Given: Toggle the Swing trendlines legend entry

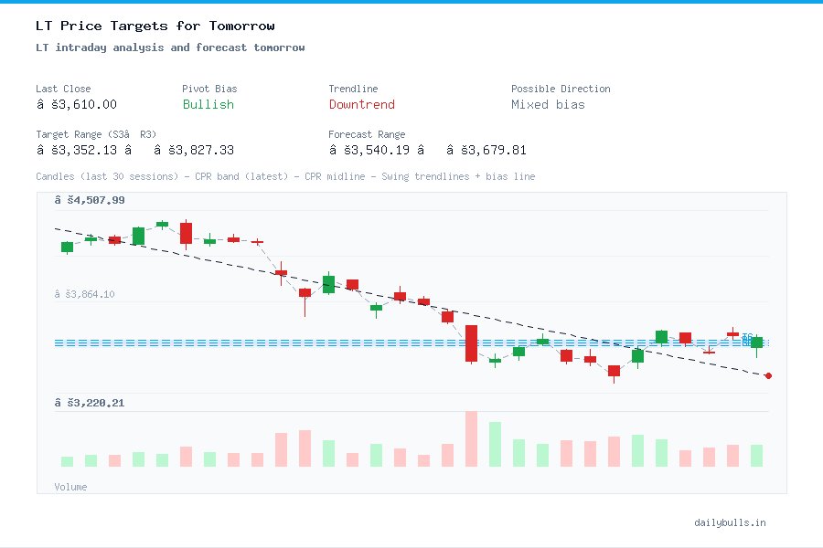Looking at the screenshot, I should 426,176.
